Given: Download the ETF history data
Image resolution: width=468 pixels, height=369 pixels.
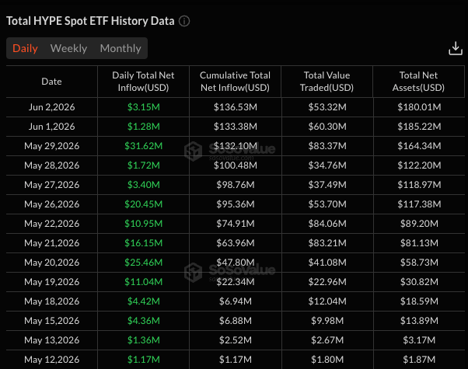Looking at the screenshot, I should pyautogui.click(x=455, y=48).
